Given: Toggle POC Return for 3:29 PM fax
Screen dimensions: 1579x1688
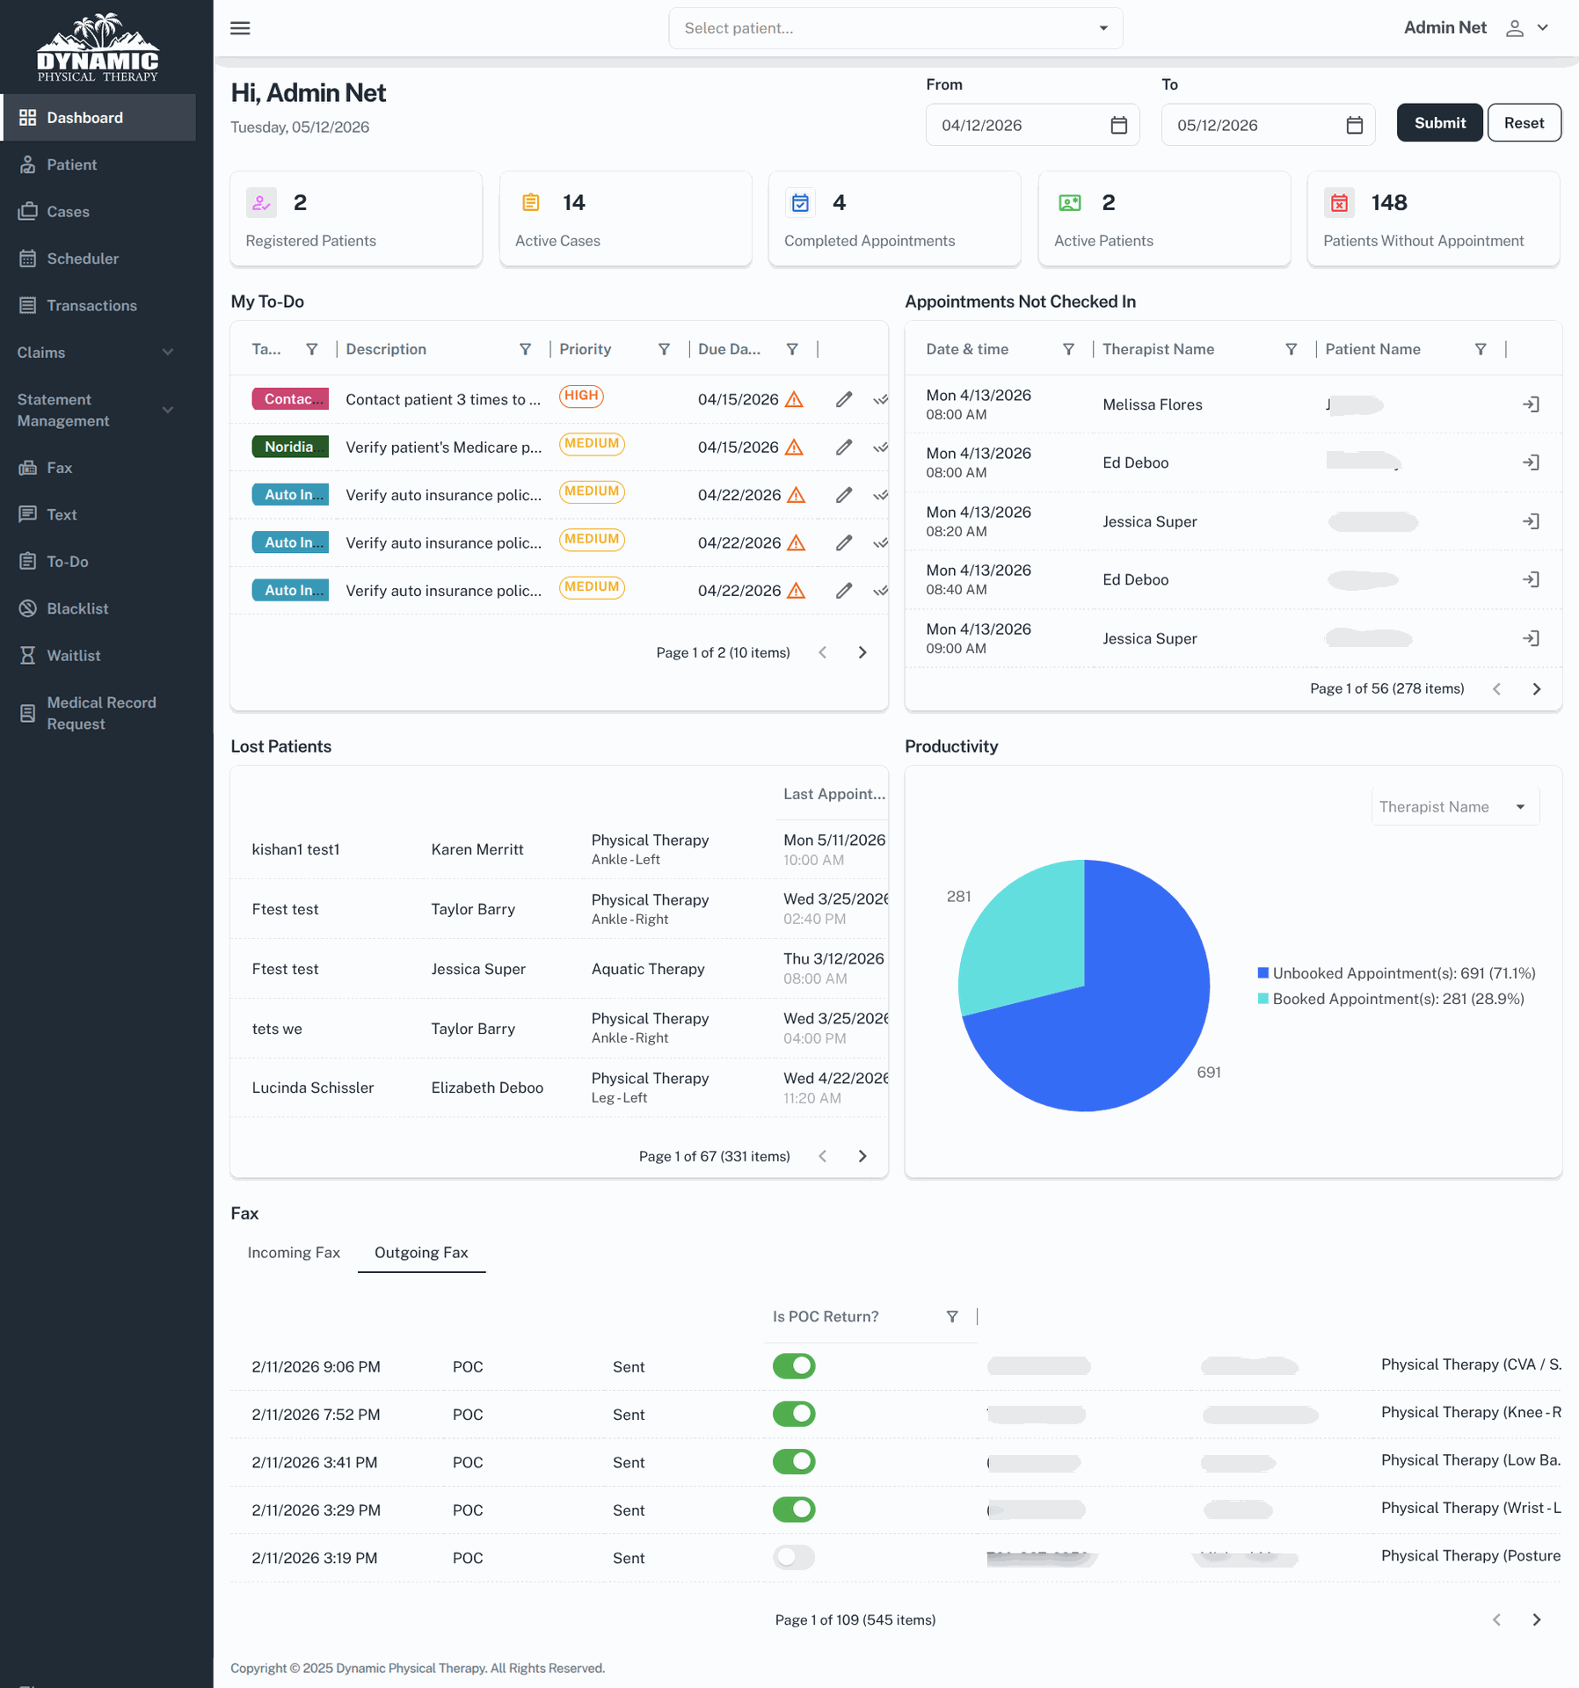Looking at the screenshot, I should coord(794,1510).
